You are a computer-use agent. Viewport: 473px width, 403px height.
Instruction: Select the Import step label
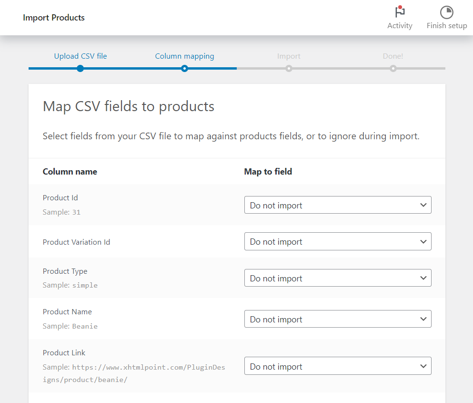(289, 56)
